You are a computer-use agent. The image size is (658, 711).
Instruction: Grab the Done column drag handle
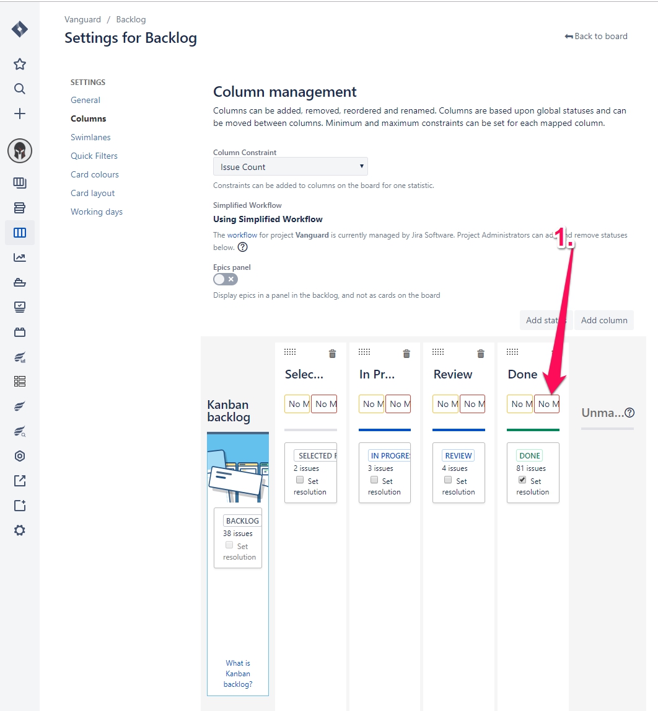click(512, 352)
